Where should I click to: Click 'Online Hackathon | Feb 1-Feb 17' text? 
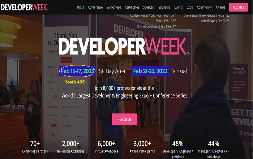pyautogui.click(x=156, y=26)
